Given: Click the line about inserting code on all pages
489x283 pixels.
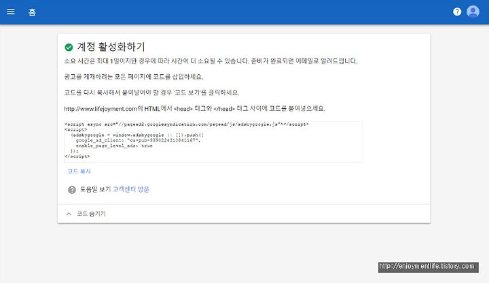Looking at the screenshot, I should [134, 76].
